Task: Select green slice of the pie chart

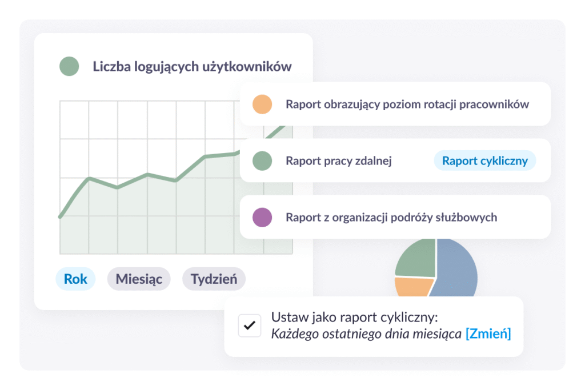Action: coord(417,259)
